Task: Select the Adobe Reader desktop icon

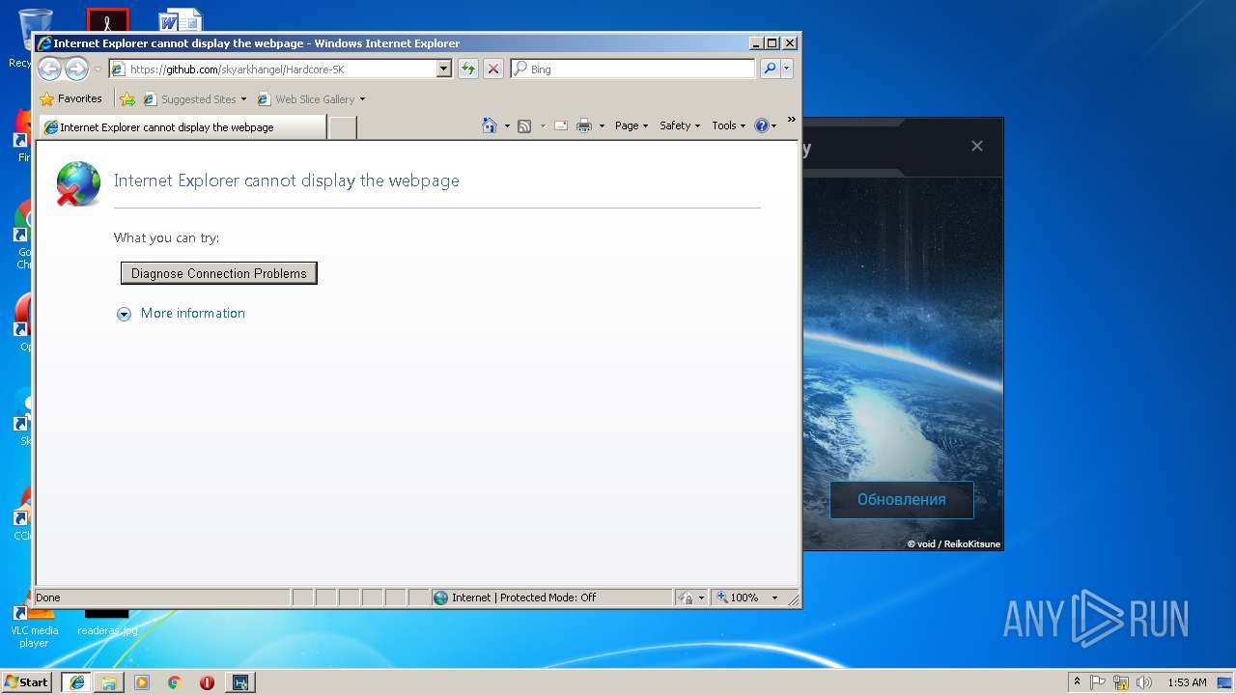Action: [107, 19]
